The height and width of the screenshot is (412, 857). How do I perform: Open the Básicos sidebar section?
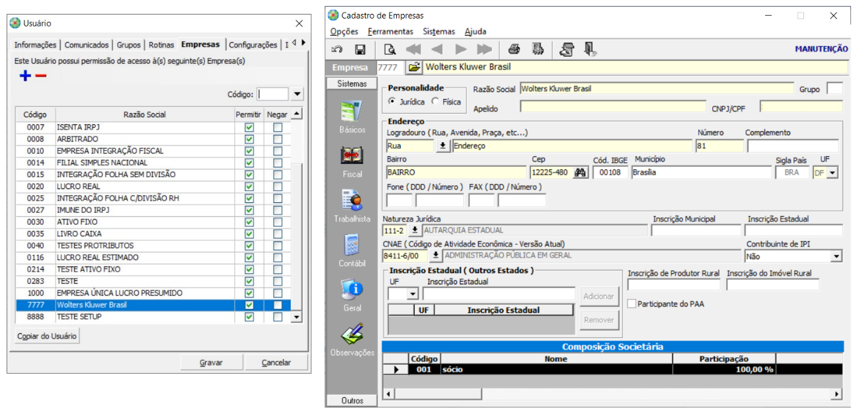[x=352, y=116]
